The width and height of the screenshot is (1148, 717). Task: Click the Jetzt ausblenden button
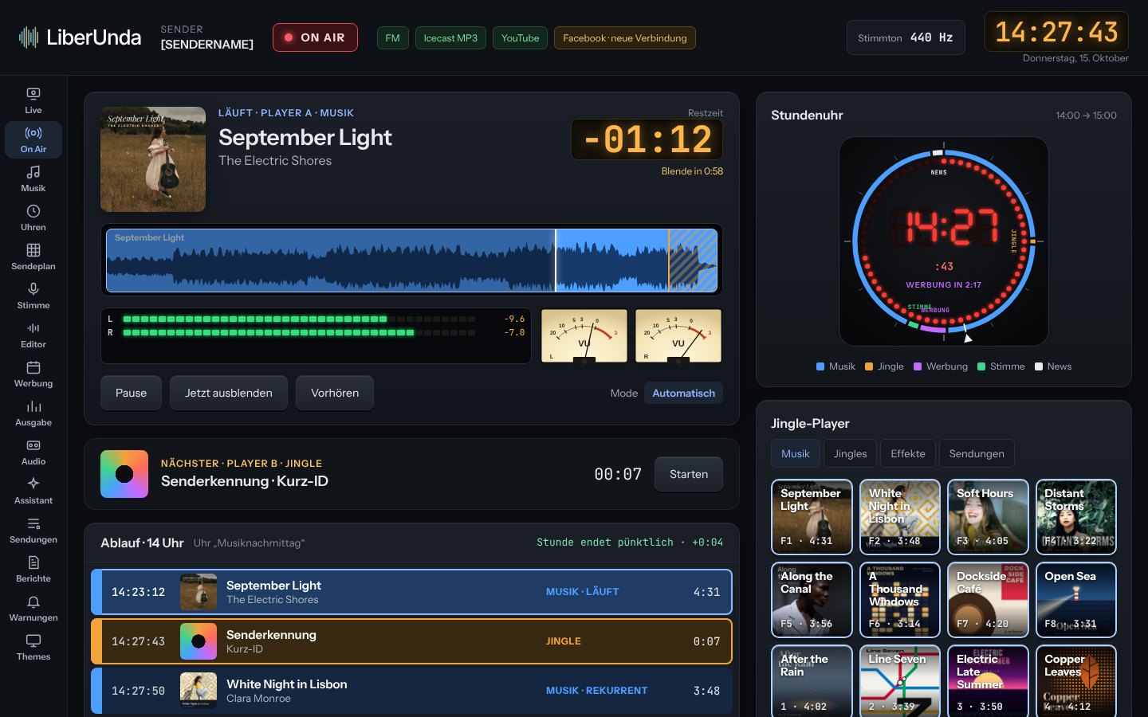(229, 393)
